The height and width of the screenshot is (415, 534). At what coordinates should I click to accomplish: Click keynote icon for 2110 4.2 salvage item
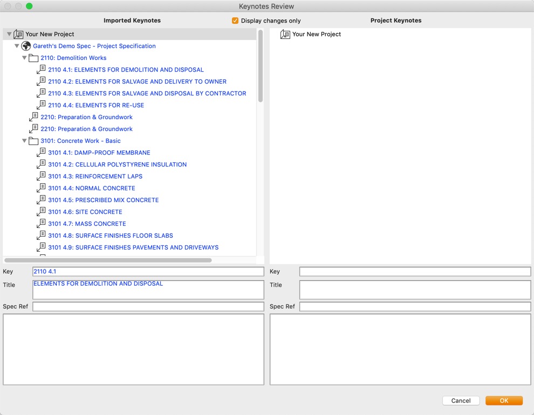coord(41,82)
